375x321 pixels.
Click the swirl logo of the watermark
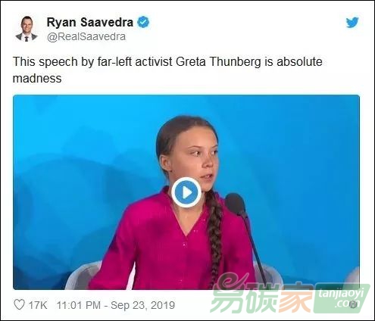[x=231, y=282]
